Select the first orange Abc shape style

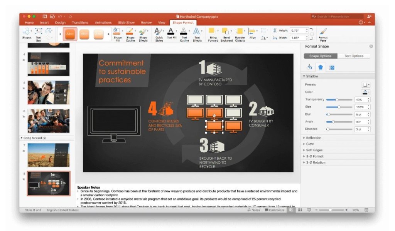pos(70,34)
